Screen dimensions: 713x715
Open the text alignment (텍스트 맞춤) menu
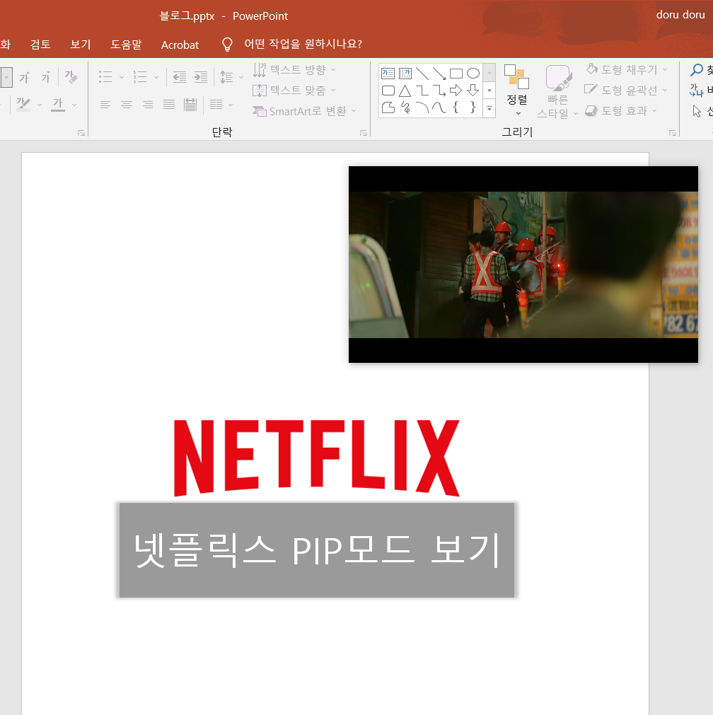[x=295, y=91]
